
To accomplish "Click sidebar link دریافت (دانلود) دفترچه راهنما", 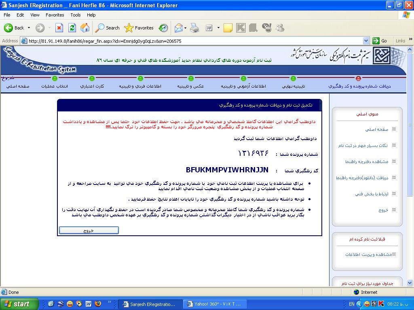I will point(362,178).
